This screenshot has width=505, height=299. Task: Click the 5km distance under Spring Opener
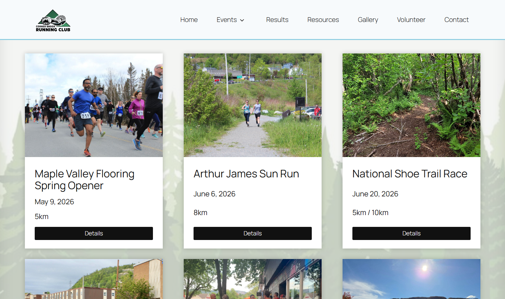click(42, 217)
